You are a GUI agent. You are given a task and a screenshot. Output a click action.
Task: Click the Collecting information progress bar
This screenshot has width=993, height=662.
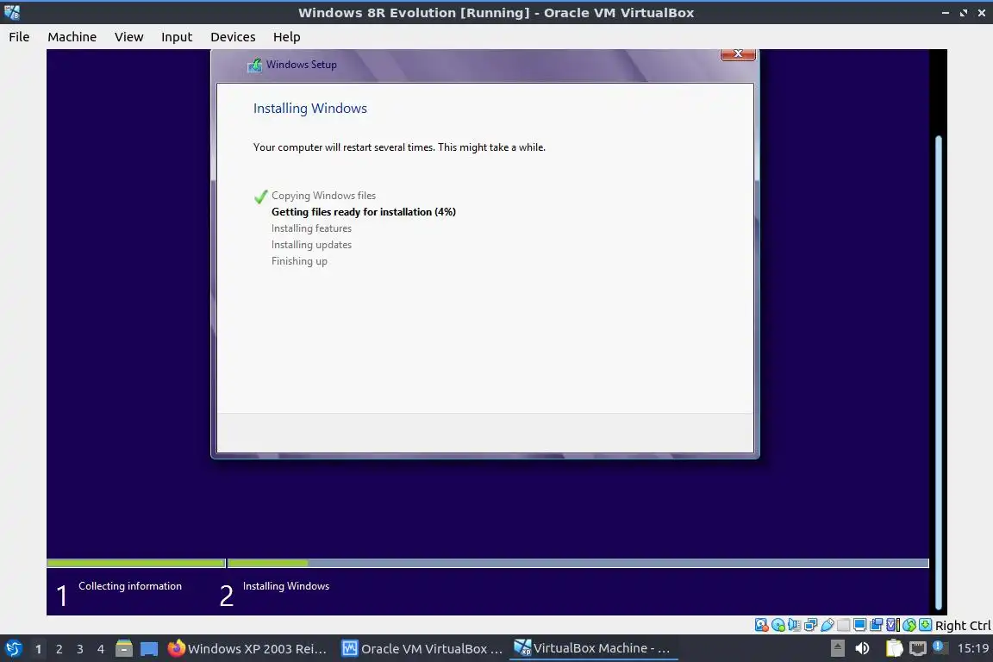point(136,563)
